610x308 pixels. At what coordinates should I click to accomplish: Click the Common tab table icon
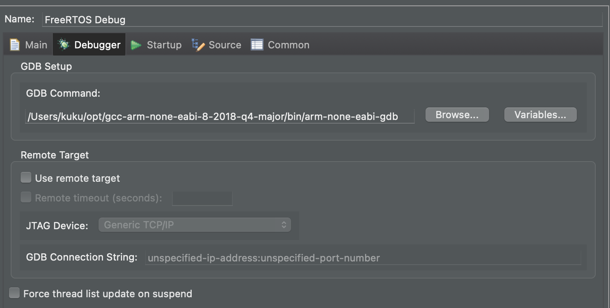(x=257, y=45)
